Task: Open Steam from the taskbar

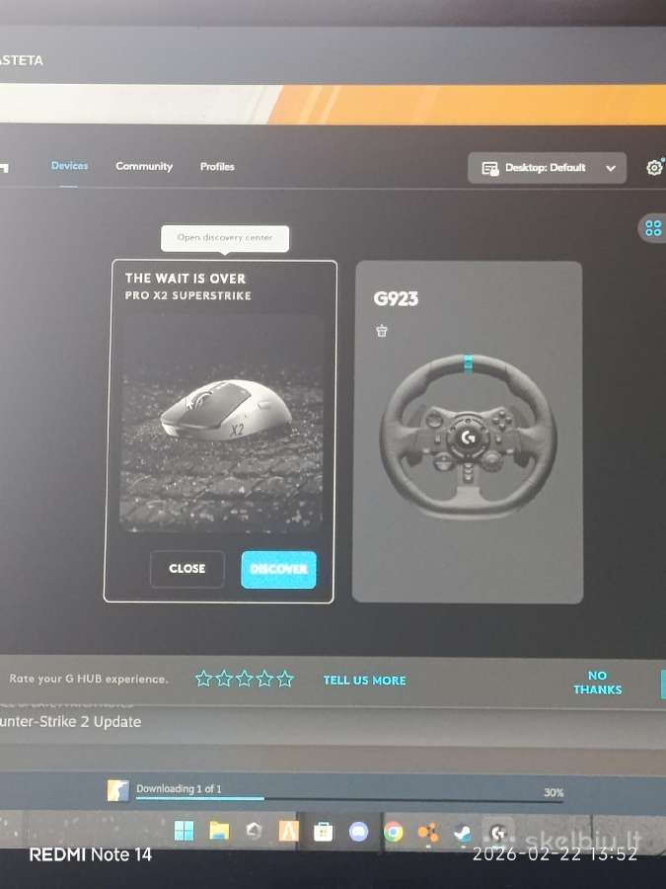Action: pyautogui.click(x=463, y=833)
